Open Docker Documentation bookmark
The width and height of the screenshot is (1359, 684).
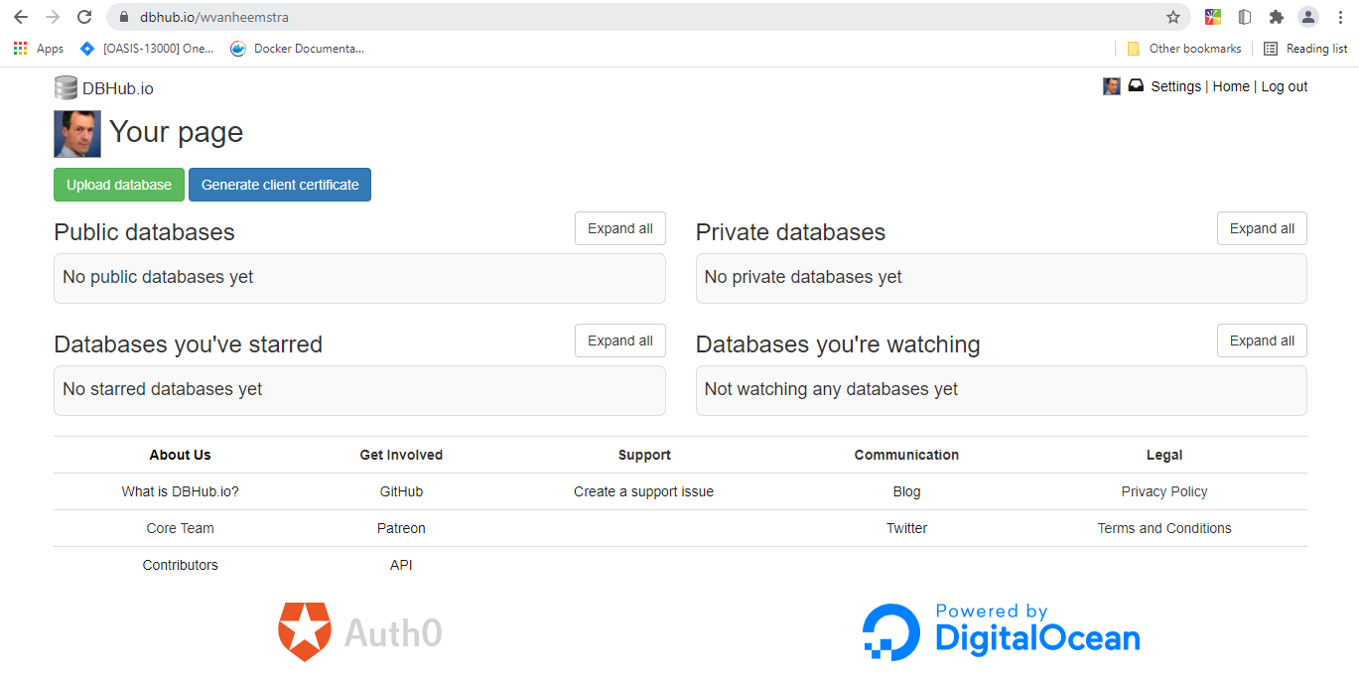298,49
